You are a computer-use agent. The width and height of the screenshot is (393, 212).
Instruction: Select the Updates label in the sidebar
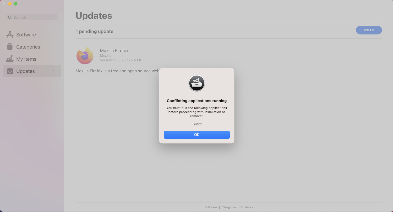(x=25, y=71)
